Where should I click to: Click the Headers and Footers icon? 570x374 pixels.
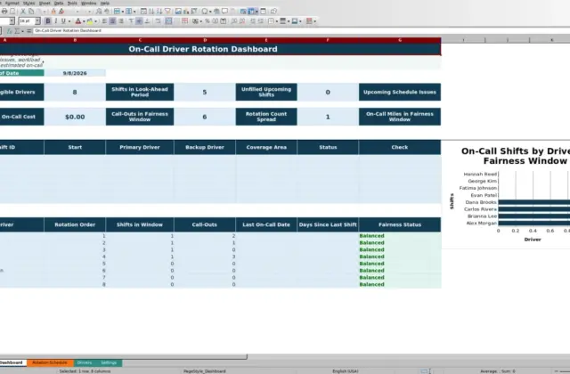(x=232, y=12)
